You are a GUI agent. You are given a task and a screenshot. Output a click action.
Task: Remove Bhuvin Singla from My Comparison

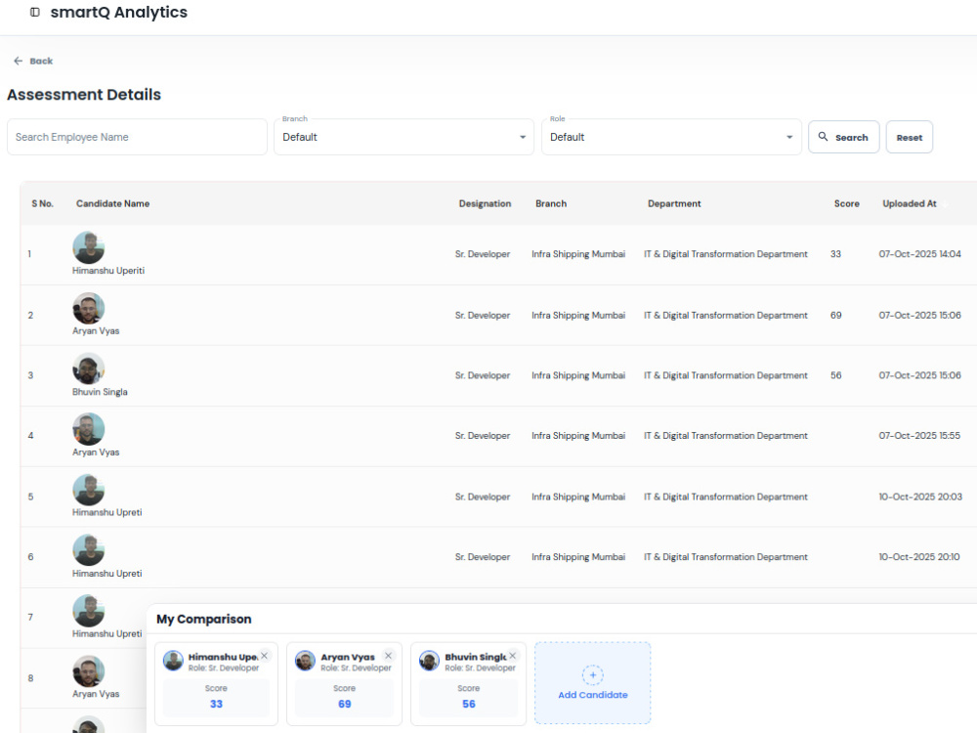click(512, 656)
